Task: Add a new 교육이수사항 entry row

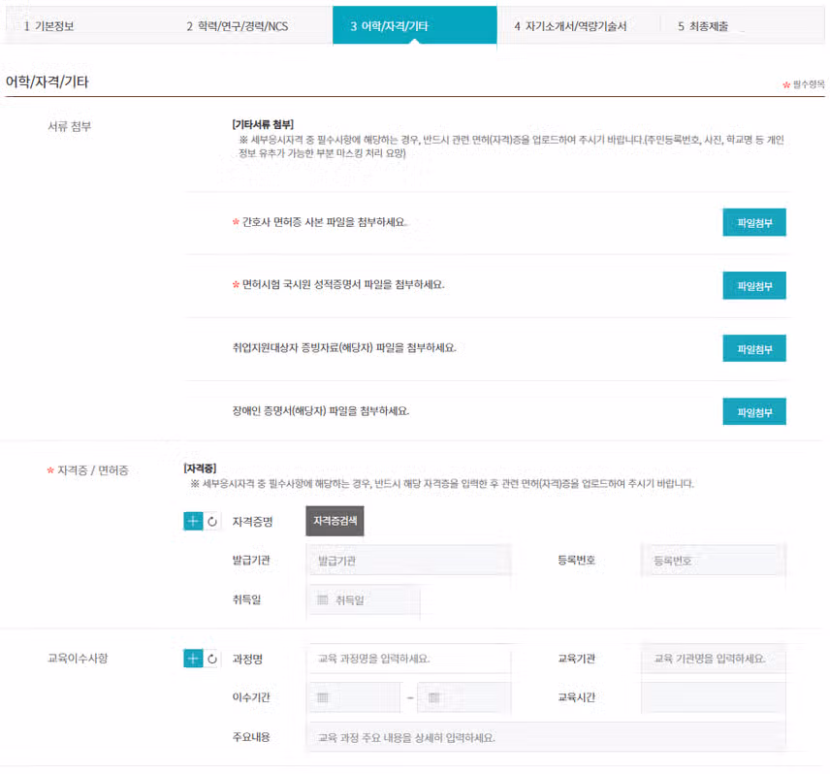Action: (x=193, y=659)
